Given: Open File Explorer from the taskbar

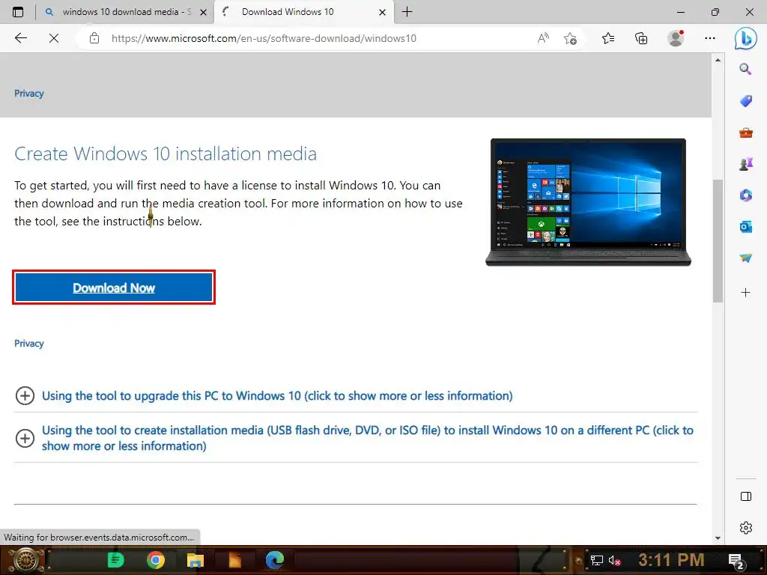Looking at the screenshot, I should pos(195,560).
